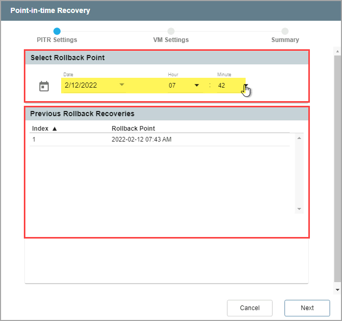Click the Index column sort arrow
This screenshot has width=342, height=321.
coord(54,129)
